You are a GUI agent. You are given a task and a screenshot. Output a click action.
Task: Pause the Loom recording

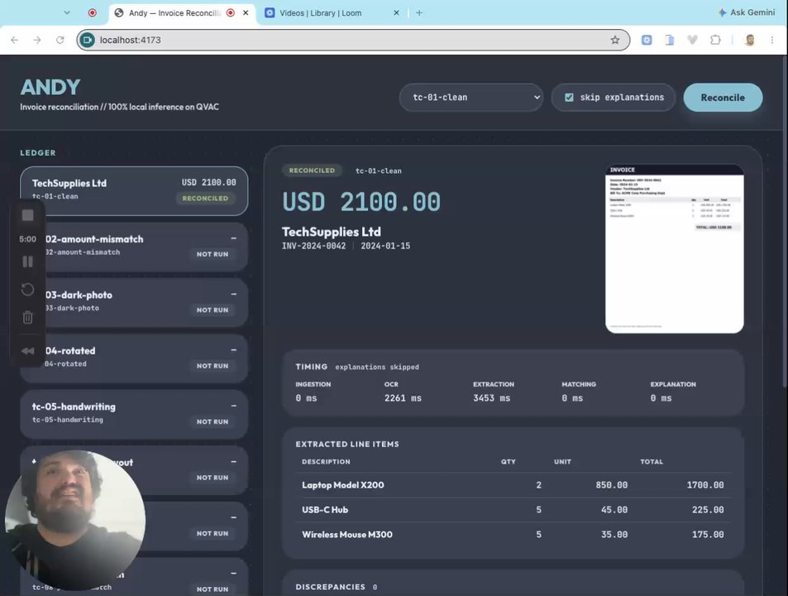tap(27, 262)
